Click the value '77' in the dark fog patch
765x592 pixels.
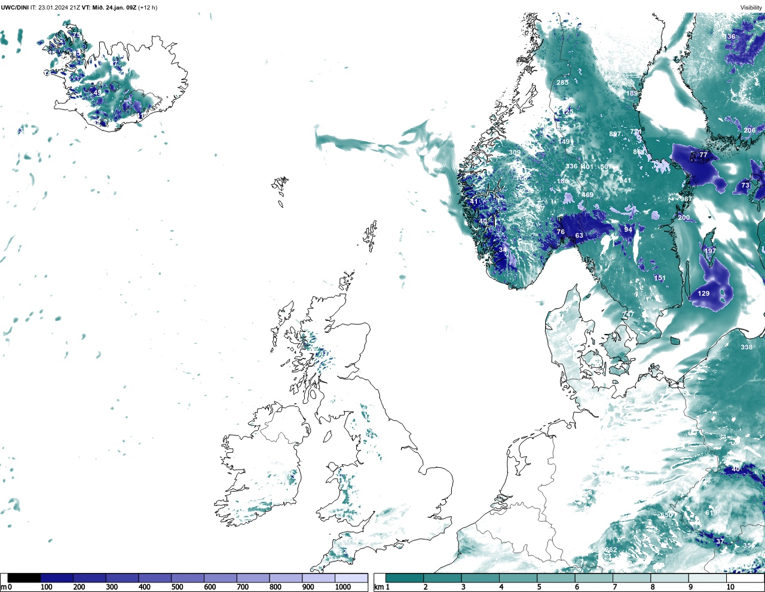coord(703,155)
